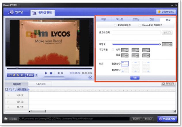
Task: Switch to the 오프닝 tab
Action: coord(136,19)
